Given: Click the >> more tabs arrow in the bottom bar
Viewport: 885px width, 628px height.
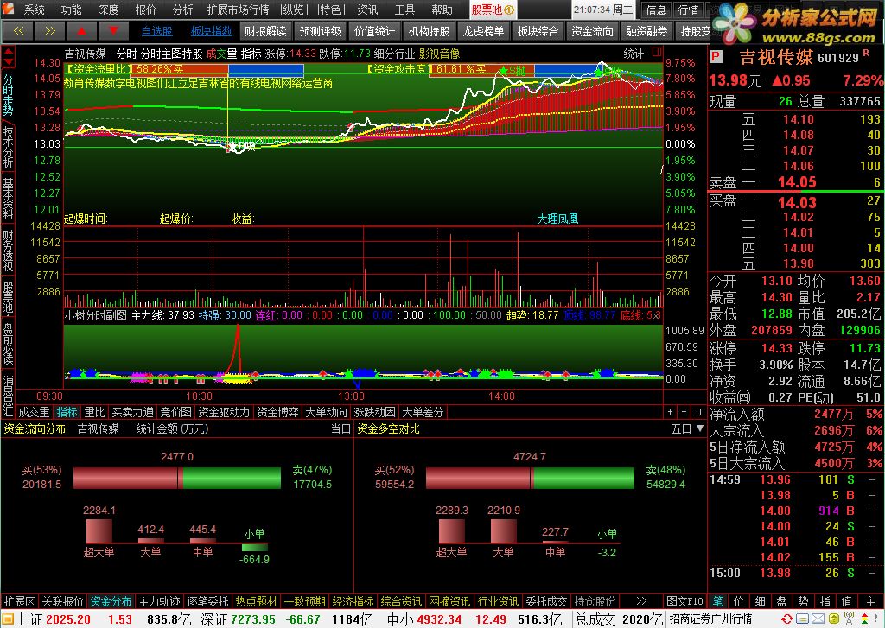Looking at the screenshot, I should pos(641,601).
